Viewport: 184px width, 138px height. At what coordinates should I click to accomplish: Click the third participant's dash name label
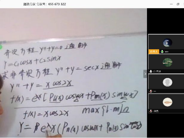point(155,91)
